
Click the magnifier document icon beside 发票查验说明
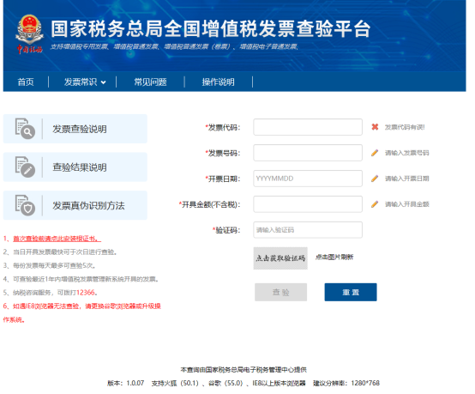25,129
